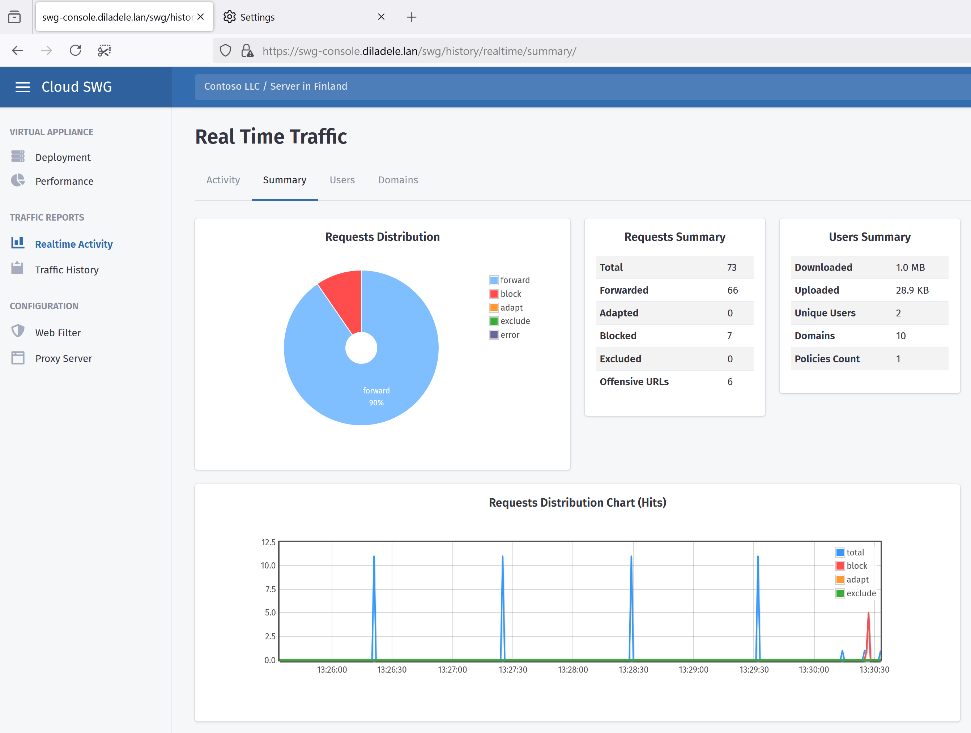
Task: Click the Domains row in Users Summary
Action: click(x=870, y=336)
